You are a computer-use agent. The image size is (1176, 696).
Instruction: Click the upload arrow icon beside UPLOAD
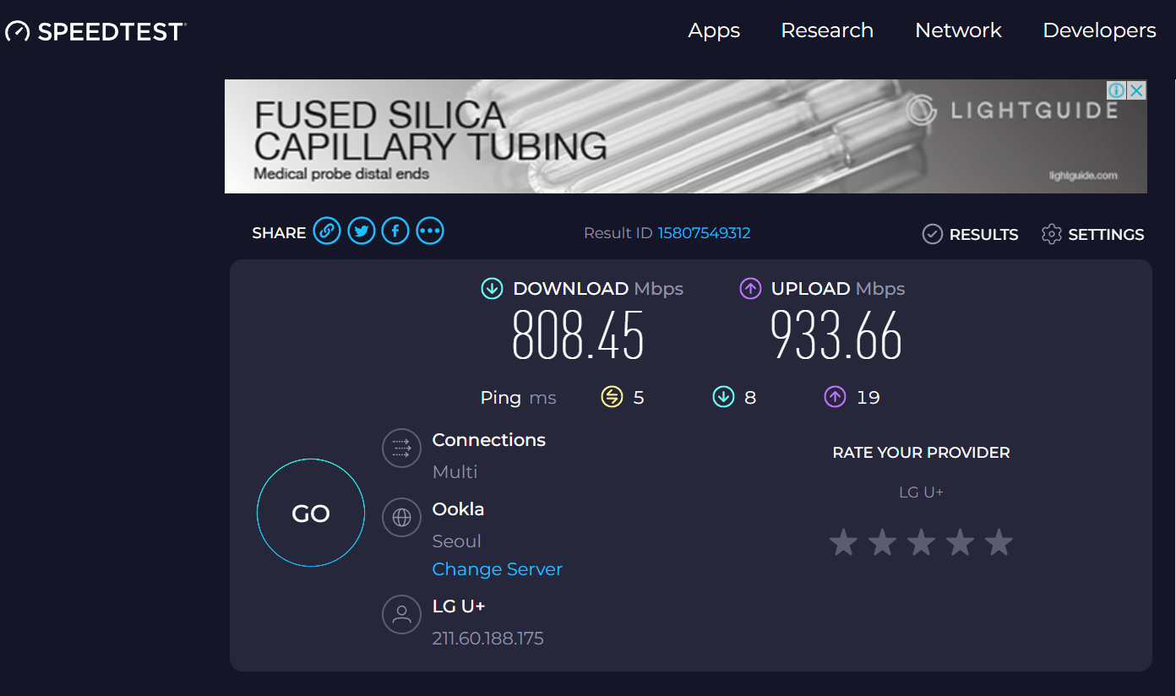pyautogui.click(x=750, y=289)
